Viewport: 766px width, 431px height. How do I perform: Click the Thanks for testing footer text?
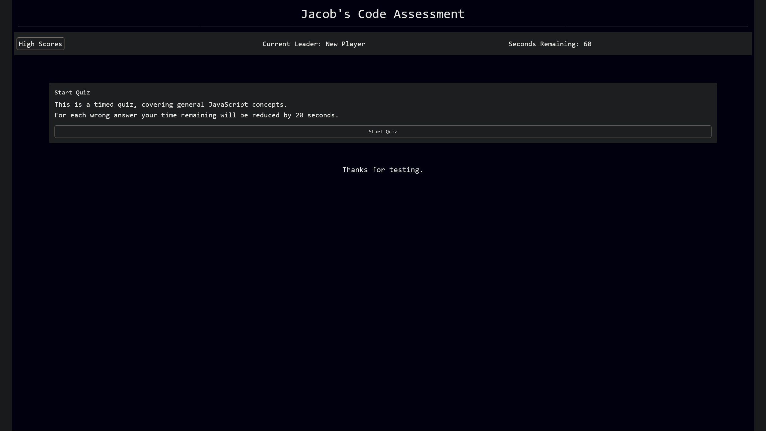point(383,170)
